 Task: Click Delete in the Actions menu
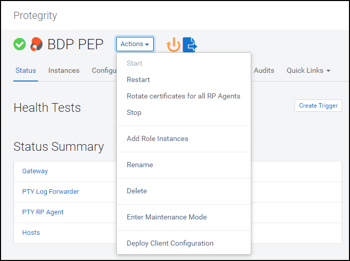137,191
